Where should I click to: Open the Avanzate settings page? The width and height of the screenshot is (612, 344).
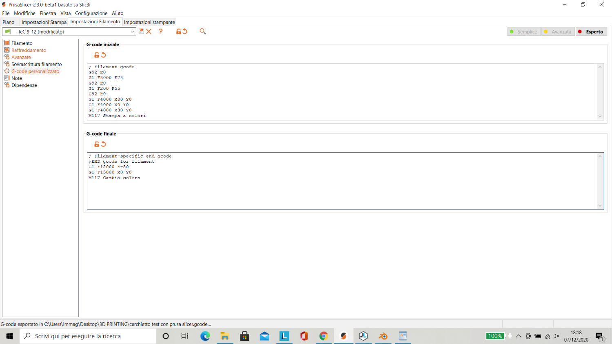(x=21, y=57)
